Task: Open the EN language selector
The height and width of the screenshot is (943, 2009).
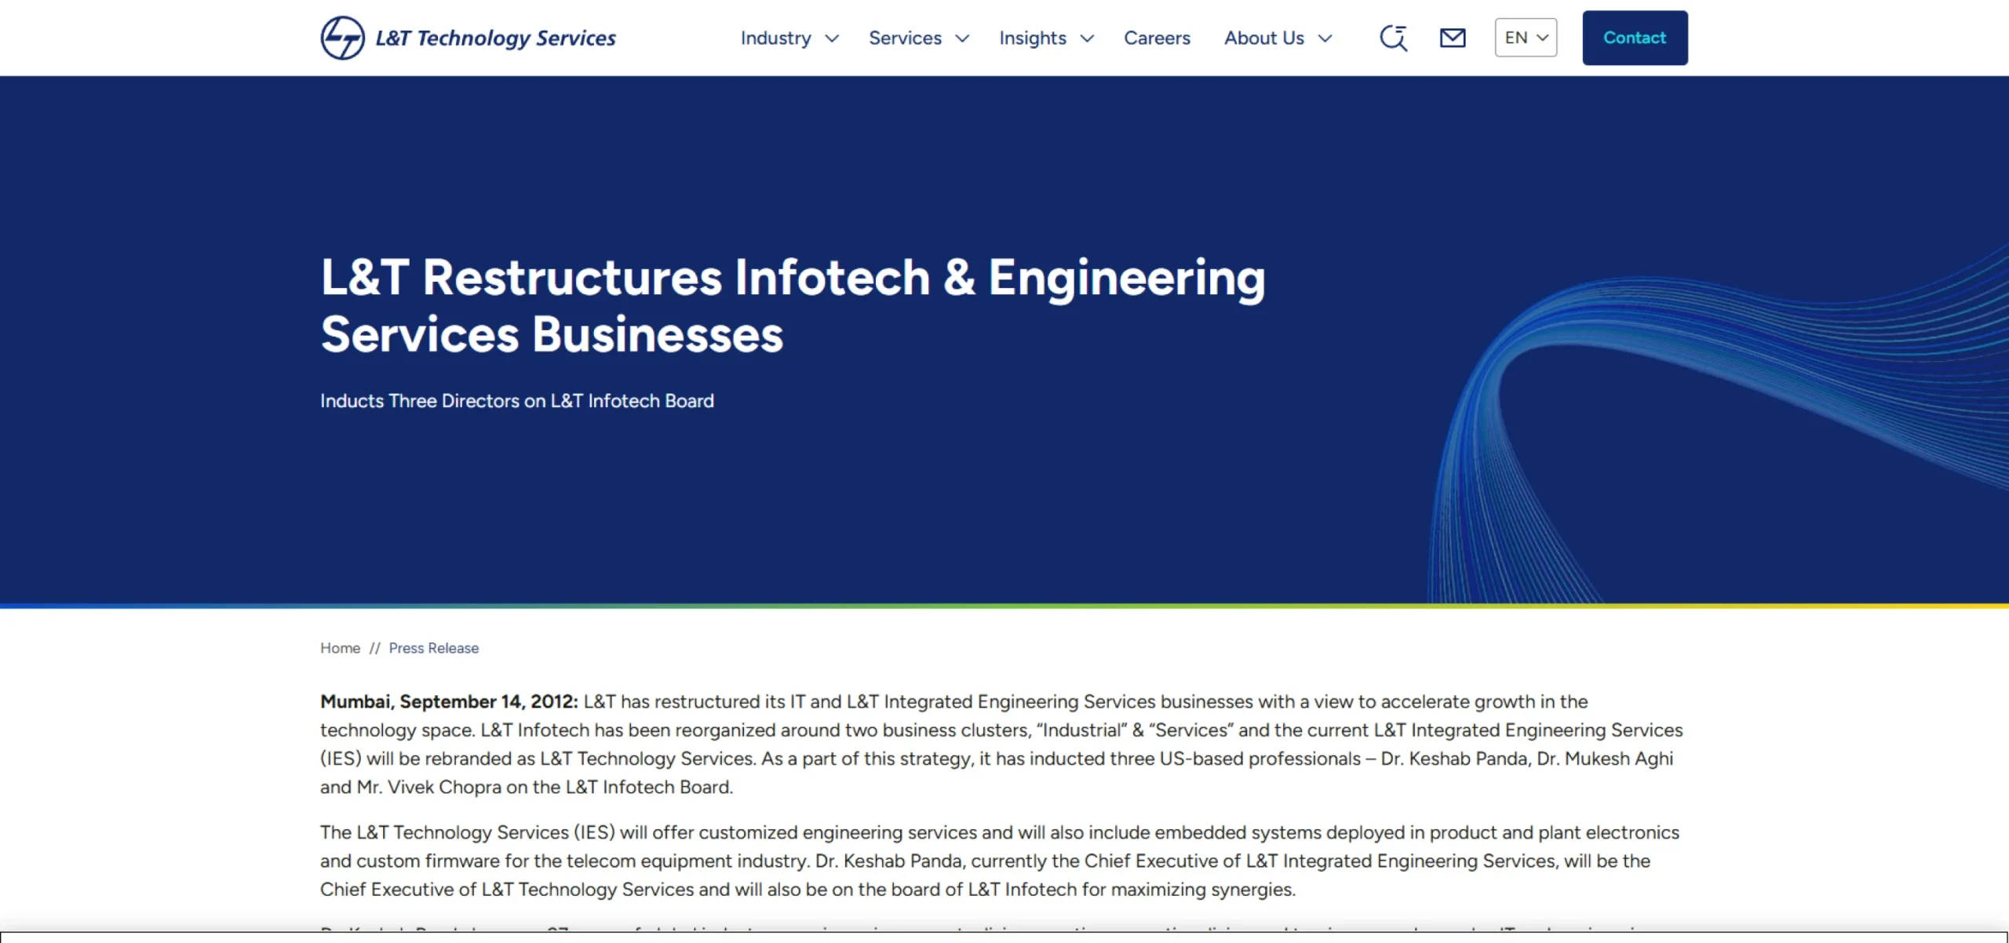Action: click(1524, 37)
